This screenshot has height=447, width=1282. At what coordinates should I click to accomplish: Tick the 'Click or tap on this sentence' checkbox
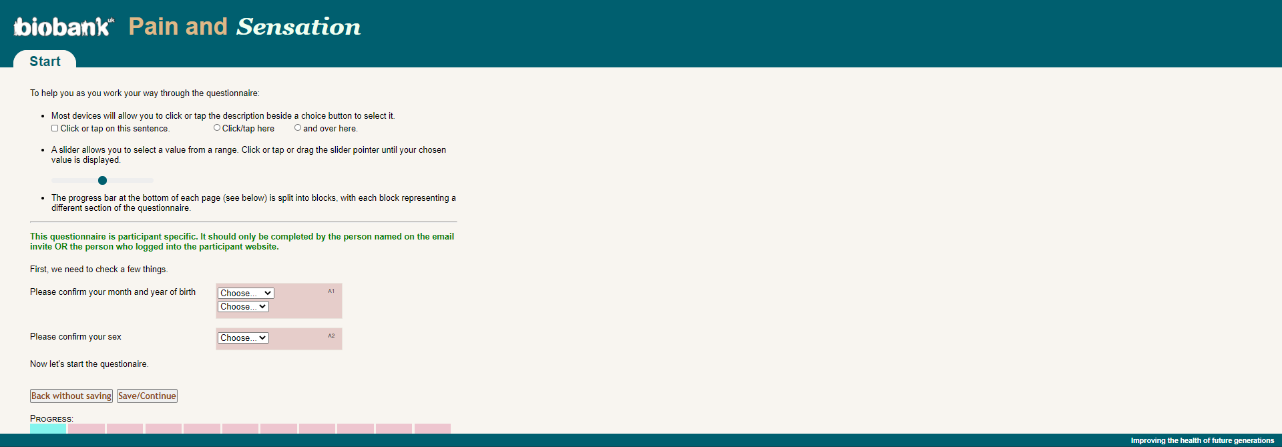click(55, 128)
